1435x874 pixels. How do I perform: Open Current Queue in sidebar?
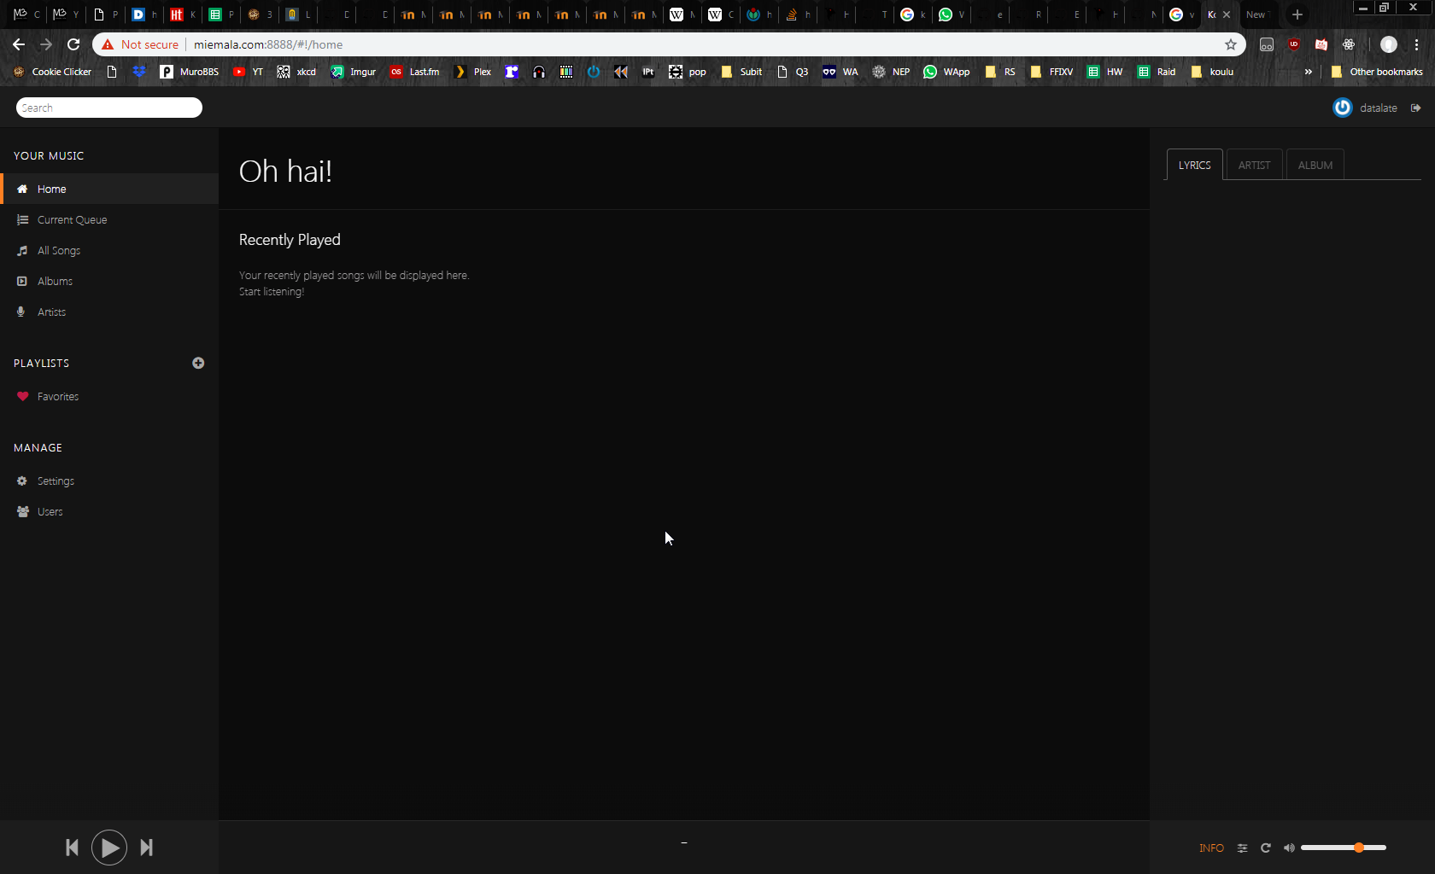[x=72, y=220]
